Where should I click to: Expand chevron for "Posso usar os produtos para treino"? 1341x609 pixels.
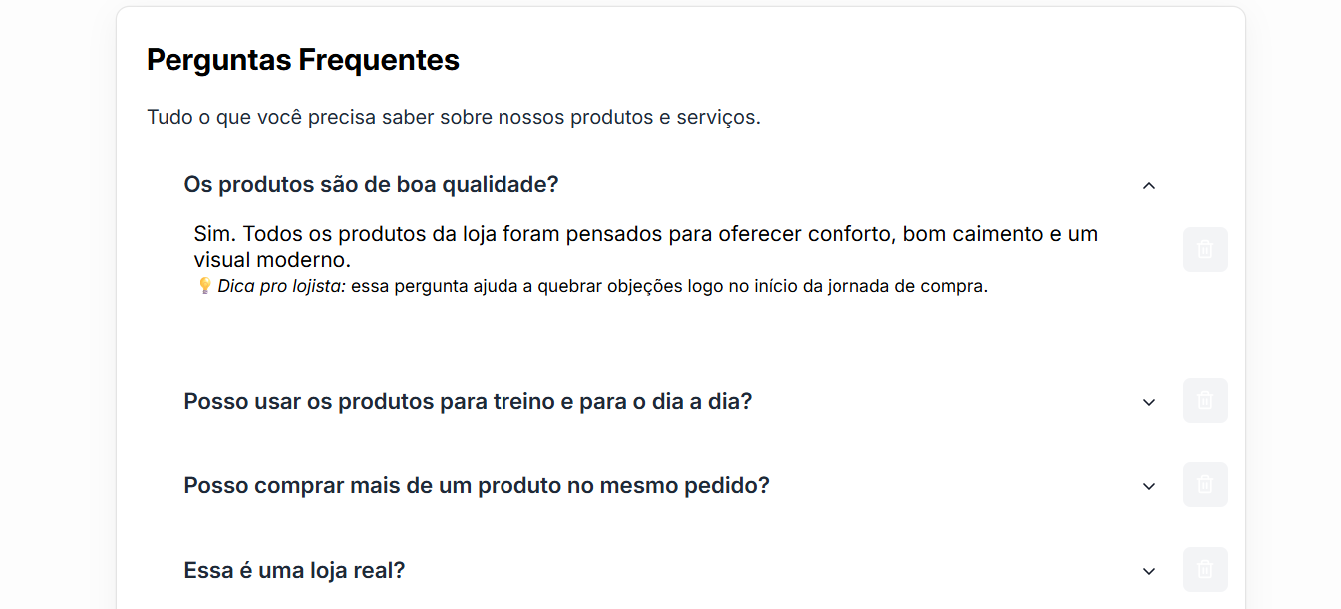pyautogui.click(x=1149, y=402)
